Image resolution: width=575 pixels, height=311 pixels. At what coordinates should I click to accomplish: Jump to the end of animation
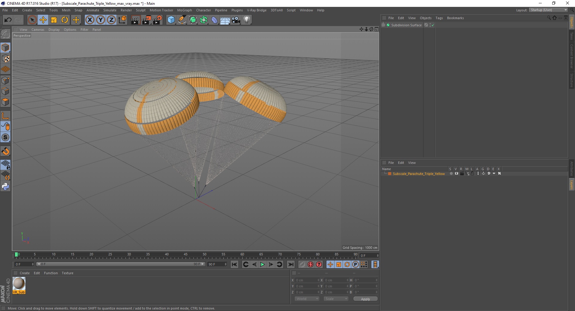291,264
